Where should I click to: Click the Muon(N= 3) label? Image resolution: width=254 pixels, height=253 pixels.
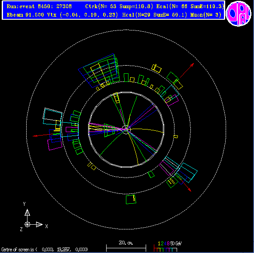(x=206, y=15)
